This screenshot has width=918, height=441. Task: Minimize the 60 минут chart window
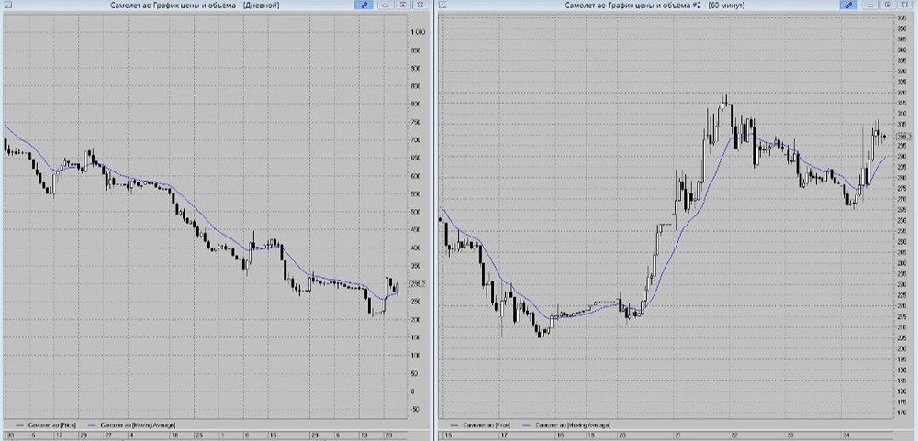pos(870,5)
